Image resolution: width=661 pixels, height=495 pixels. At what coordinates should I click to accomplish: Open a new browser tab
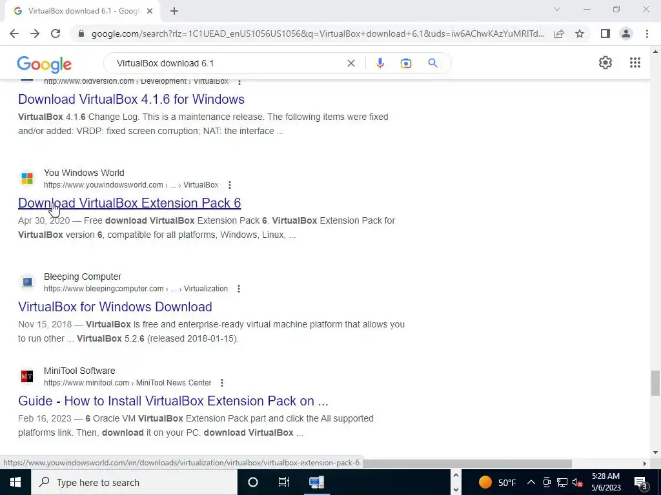(174, 11)
